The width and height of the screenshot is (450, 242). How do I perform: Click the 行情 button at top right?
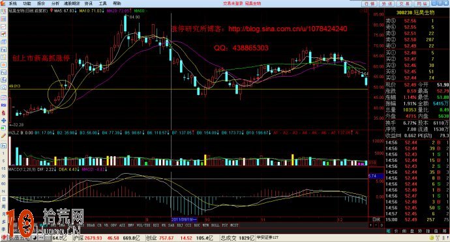click(x=370, y=3)
